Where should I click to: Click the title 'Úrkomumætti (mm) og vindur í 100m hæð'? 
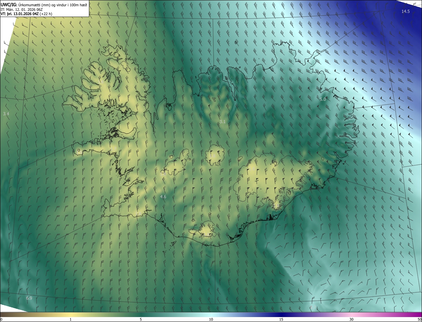point(52,5)
